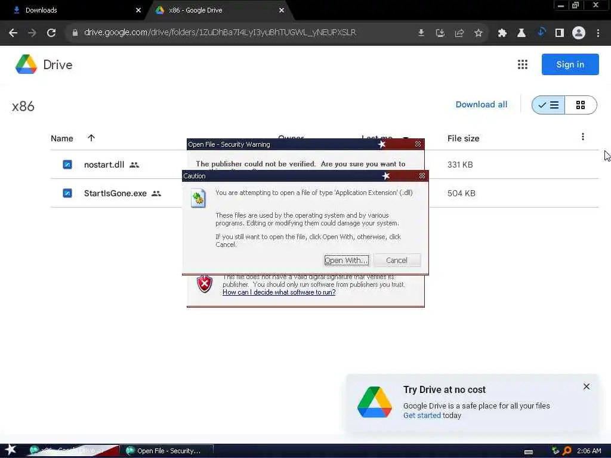Bookmark this page with the star icon

479,33
